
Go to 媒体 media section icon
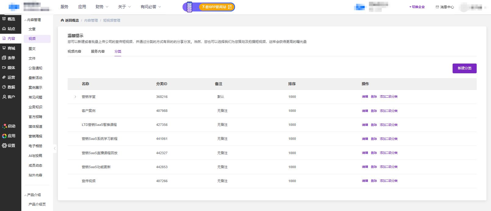4,67
